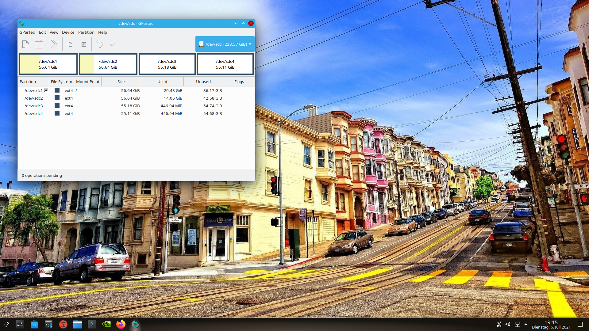Click the Undo last operation icon
Screen dimensions: 589x331
[99, 44]
